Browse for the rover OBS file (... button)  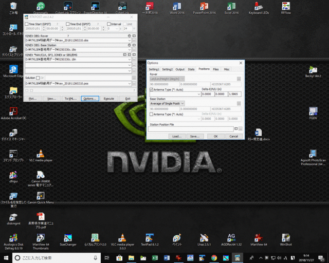[x=134, y=40]
